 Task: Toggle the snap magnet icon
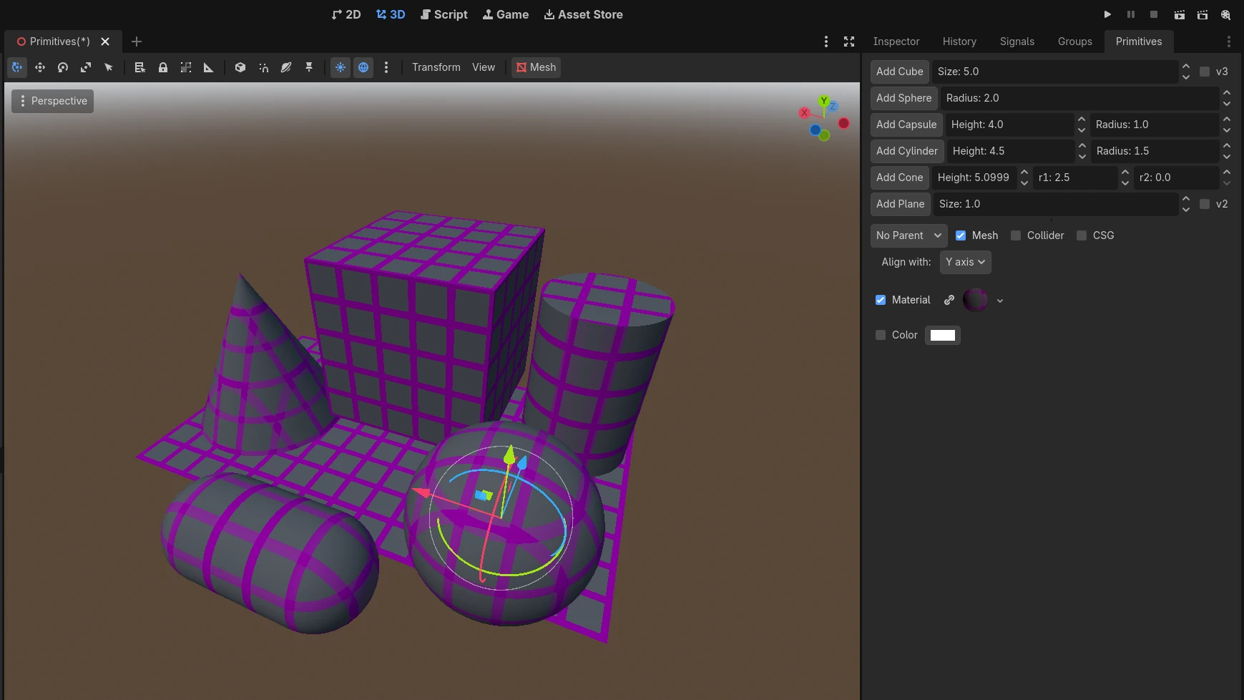pyautogui.click(x=263, y=67)
